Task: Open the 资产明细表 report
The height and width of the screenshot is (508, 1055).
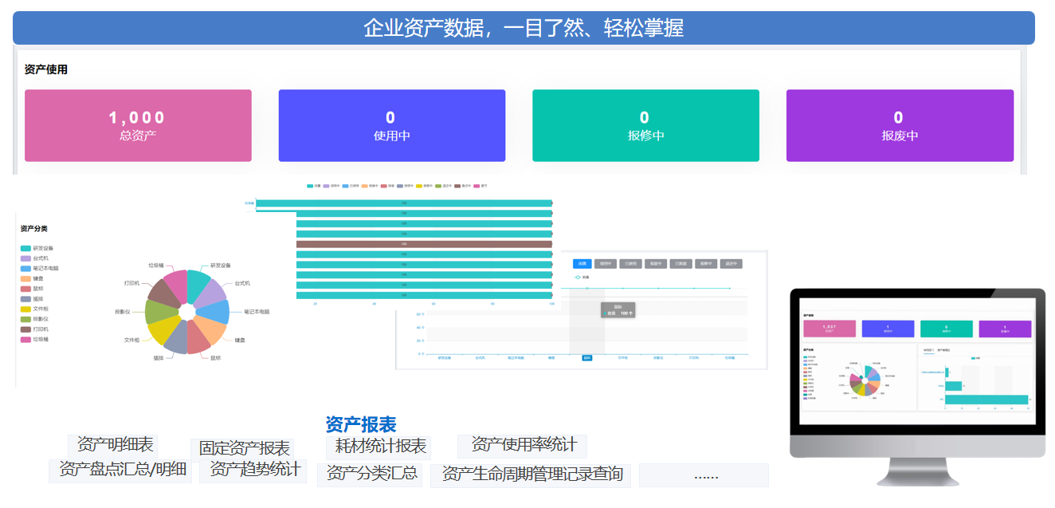Action: click(x=115, y=445)
